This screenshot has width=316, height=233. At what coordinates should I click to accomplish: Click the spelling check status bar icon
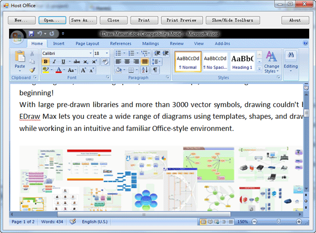pyautogui.click(x=73, y=221)
